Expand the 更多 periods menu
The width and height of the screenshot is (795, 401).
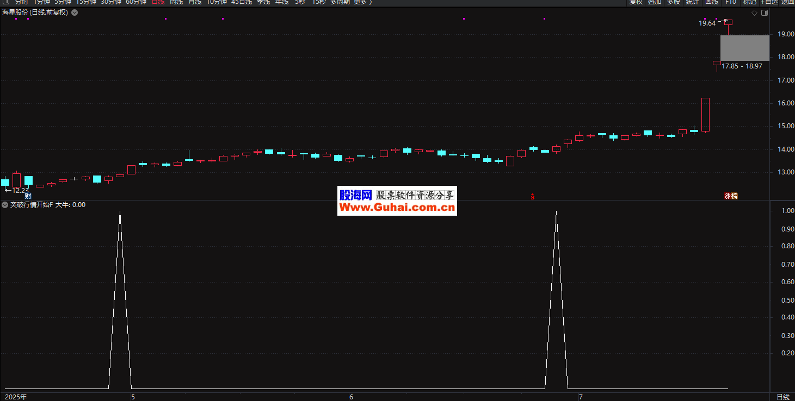[x=362, y=2]
